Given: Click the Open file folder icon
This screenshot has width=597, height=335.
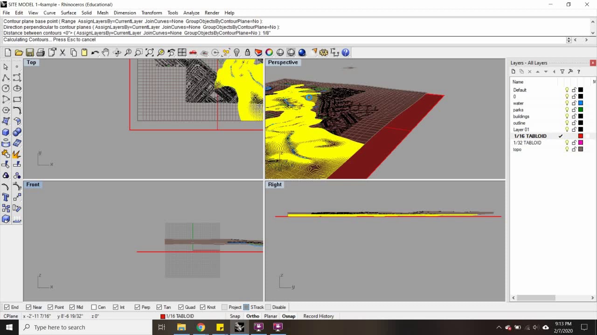Looking at the screenshot, I should pos(19,53).
